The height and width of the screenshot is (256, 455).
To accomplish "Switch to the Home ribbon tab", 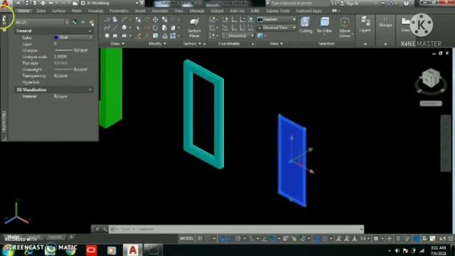I will 23,11.
